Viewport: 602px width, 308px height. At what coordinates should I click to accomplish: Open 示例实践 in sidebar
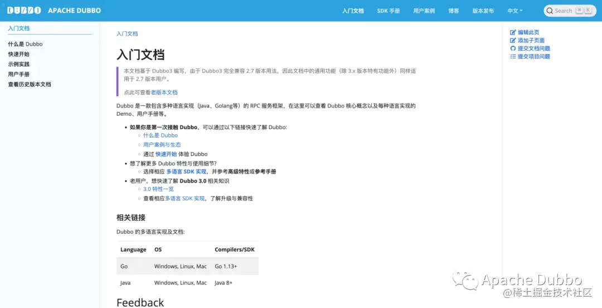click(19, 64)
